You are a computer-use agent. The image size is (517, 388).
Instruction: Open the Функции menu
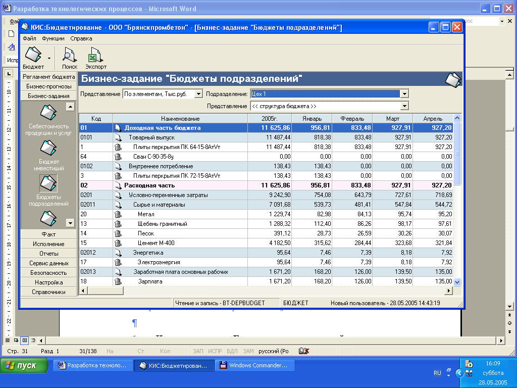click(53, 38)
